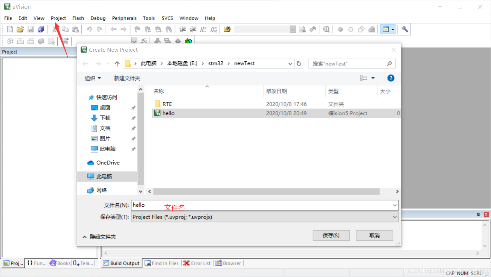Click the Stop Build toolbar icon
The image size is (491, 277).
pos(51,41)
